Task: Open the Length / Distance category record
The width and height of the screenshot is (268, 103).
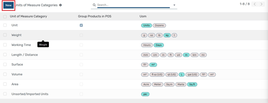Action: (x=25, y=55)
